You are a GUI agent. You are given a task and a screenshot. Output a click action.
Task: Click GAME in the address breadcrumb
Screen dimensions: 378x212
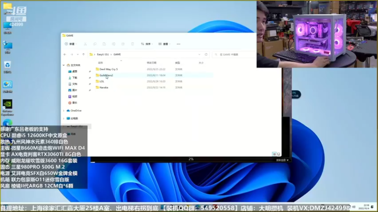point(117,55)
